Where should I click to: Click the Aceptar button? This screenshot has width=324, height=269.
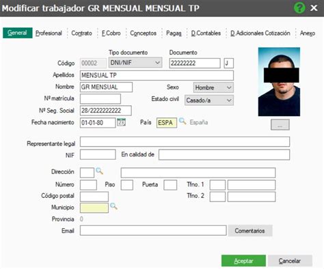tap(243, 261)
